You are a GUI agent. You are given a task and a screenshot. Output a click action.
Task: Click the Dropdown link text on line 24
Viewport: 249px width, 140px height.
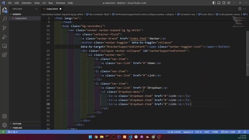point(155,88)
